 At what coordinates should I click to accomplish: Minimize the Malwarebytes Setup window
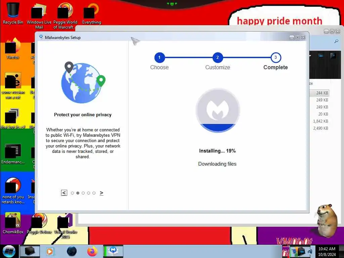pyautogui.click(x=292, y=38)
